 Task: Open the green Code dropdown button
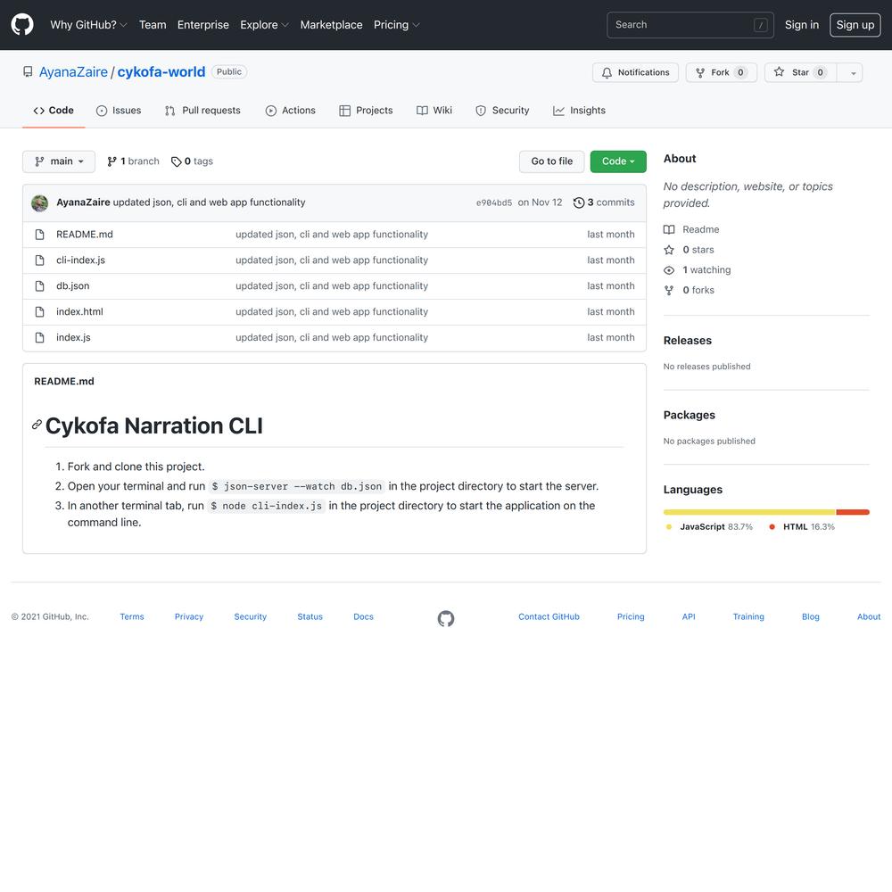tap(618, 161)
